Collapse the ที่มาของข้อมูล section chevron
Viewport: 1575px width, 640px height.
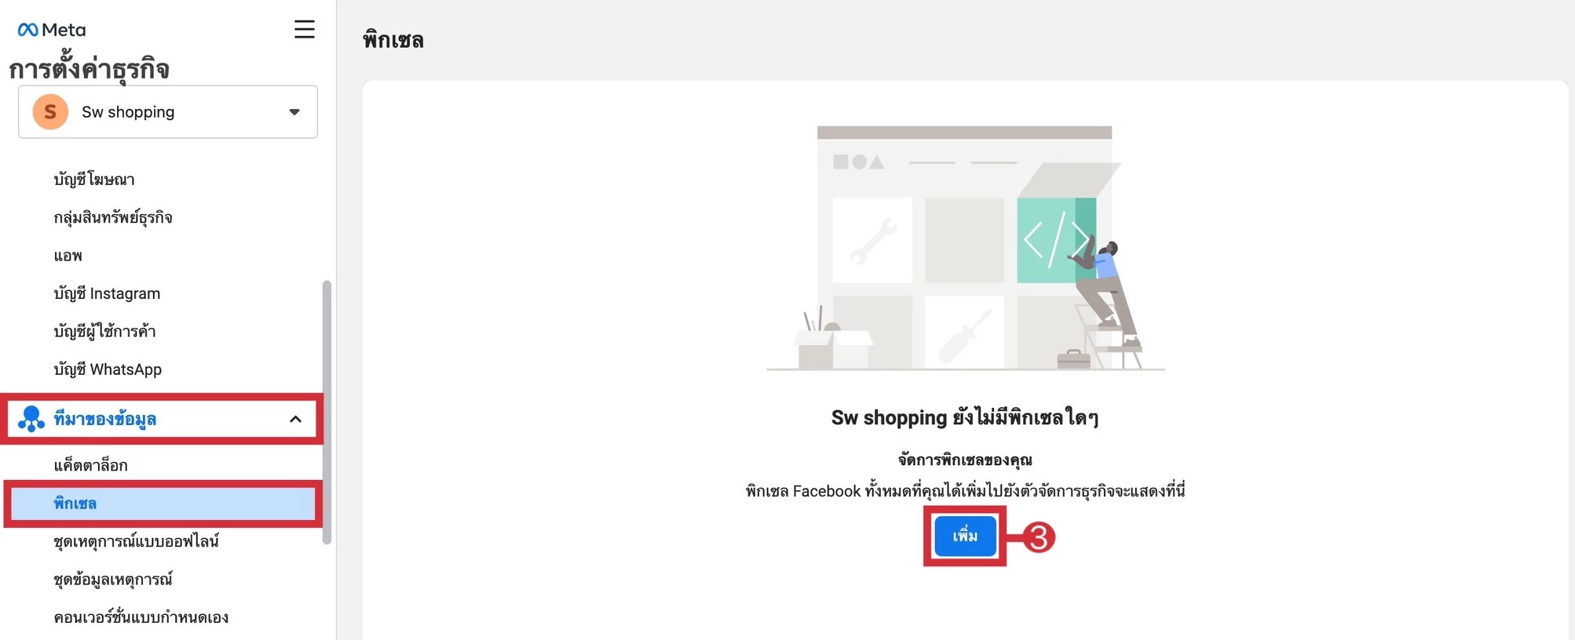[295, 420]
